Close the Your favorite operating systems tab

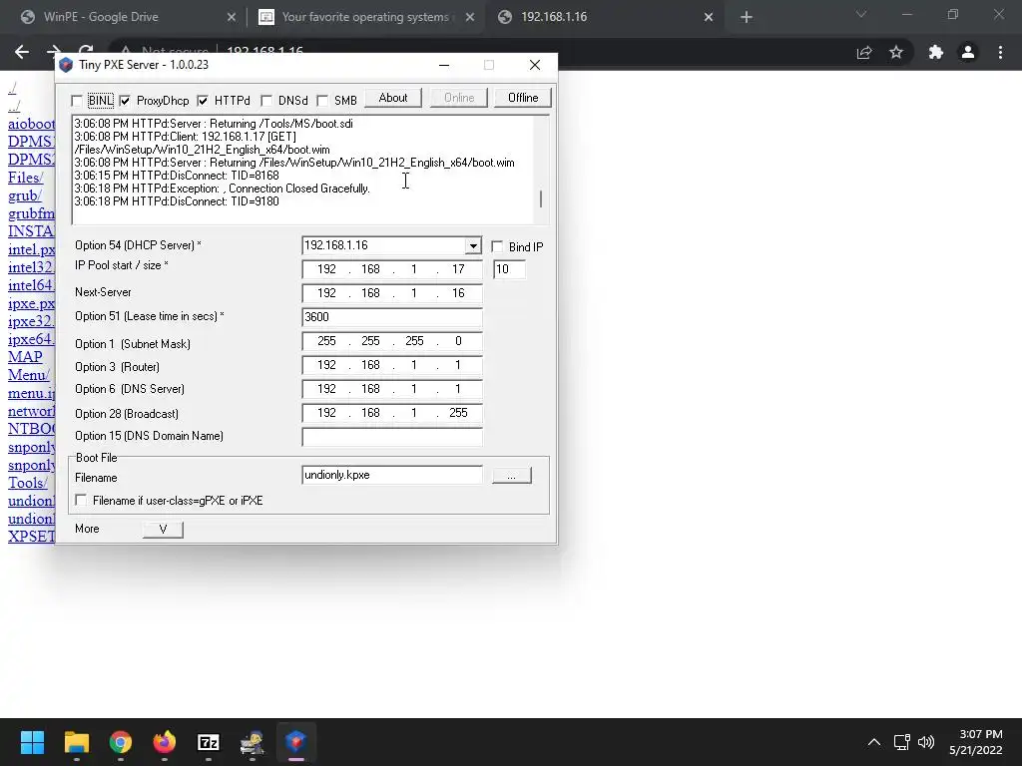pos(470,17)
